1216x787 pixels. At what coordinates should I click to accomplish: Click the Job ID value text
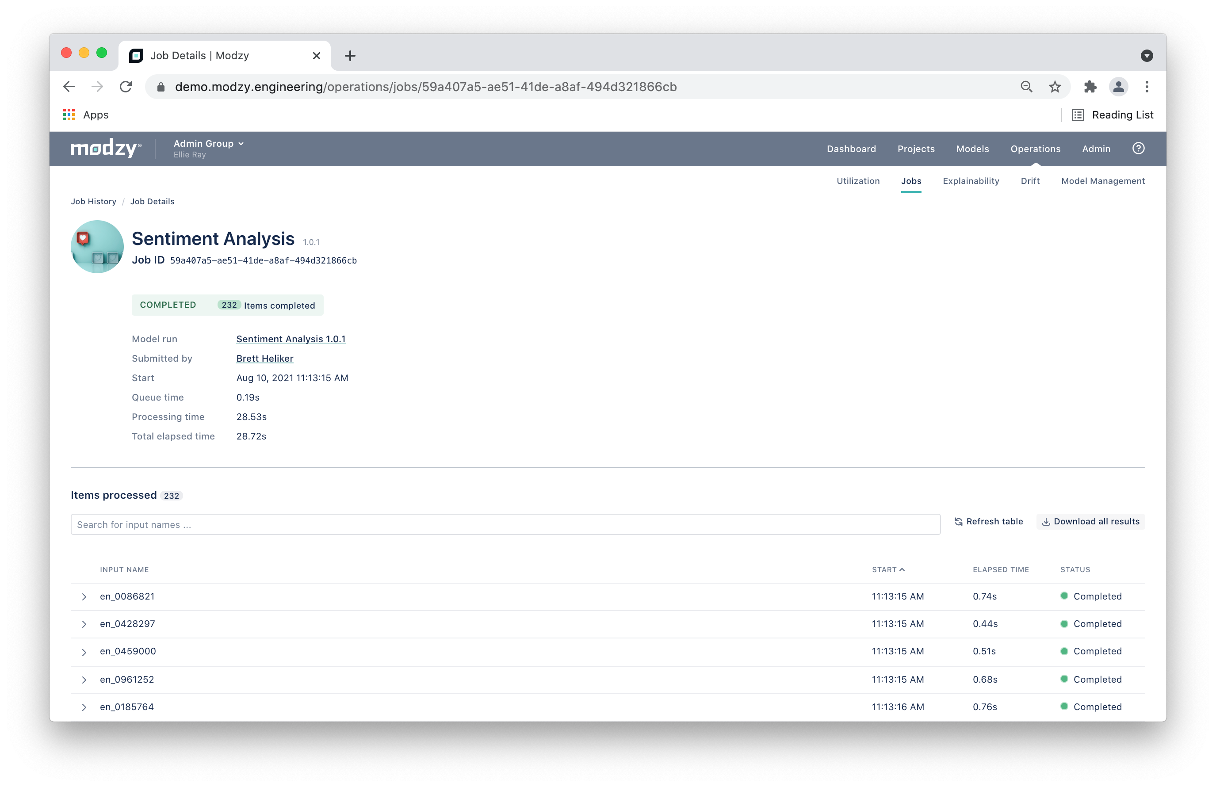(x=263, y=260)
